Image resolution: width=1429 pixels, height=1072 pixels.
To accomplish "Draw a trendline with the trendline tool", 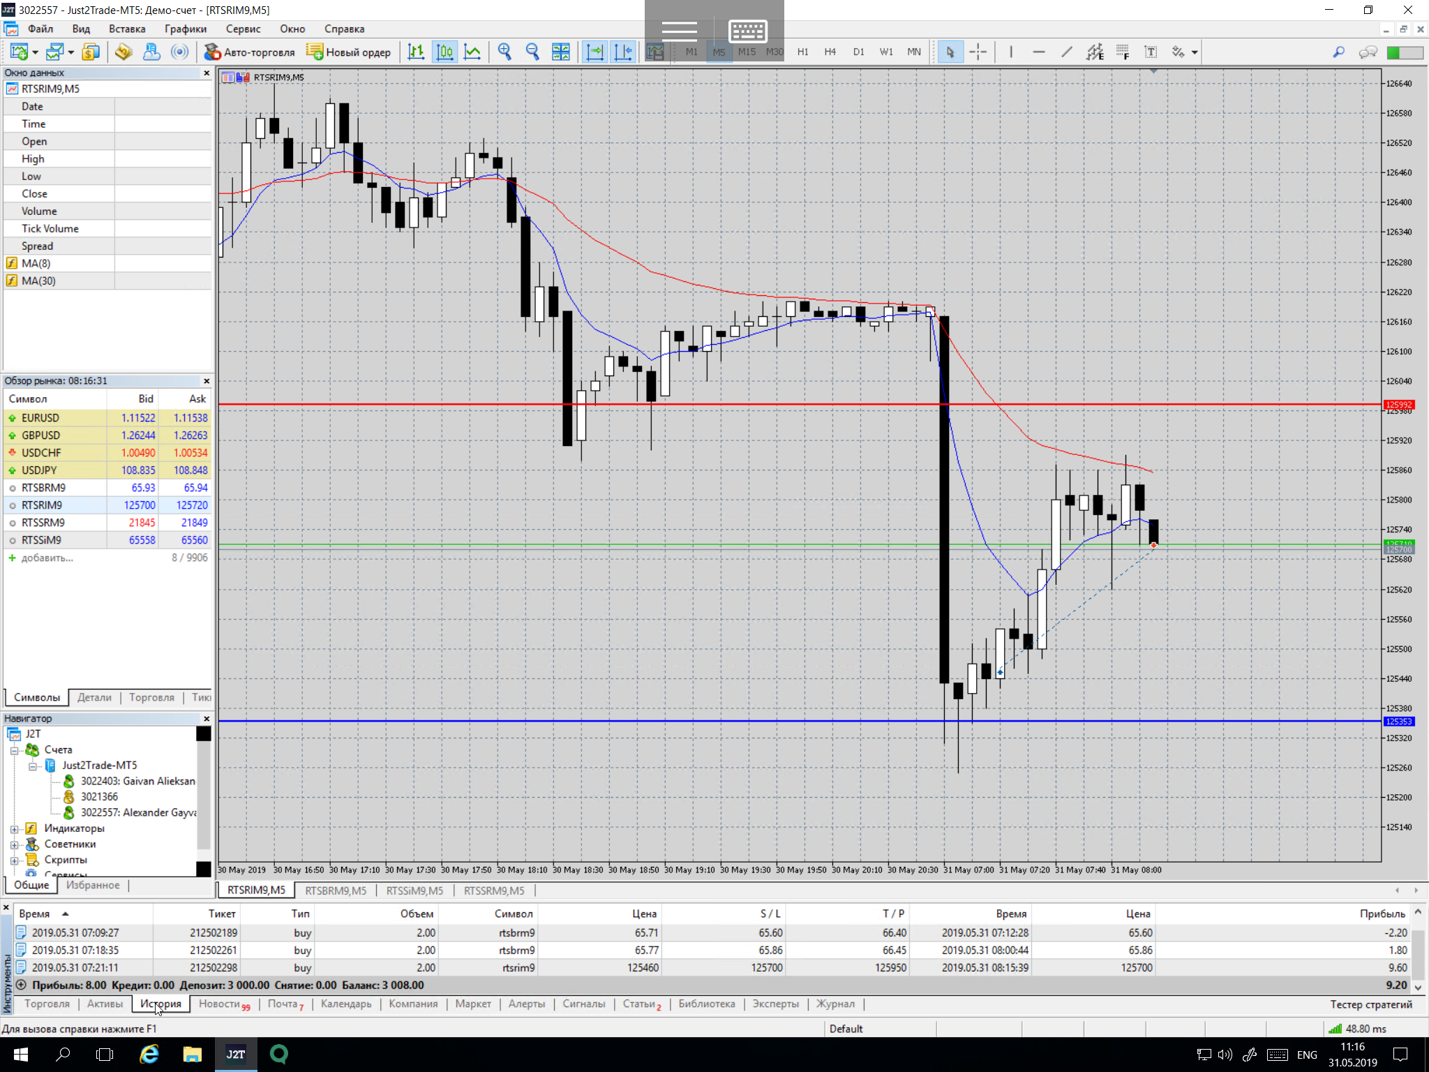I will (x=1067, y=52).
